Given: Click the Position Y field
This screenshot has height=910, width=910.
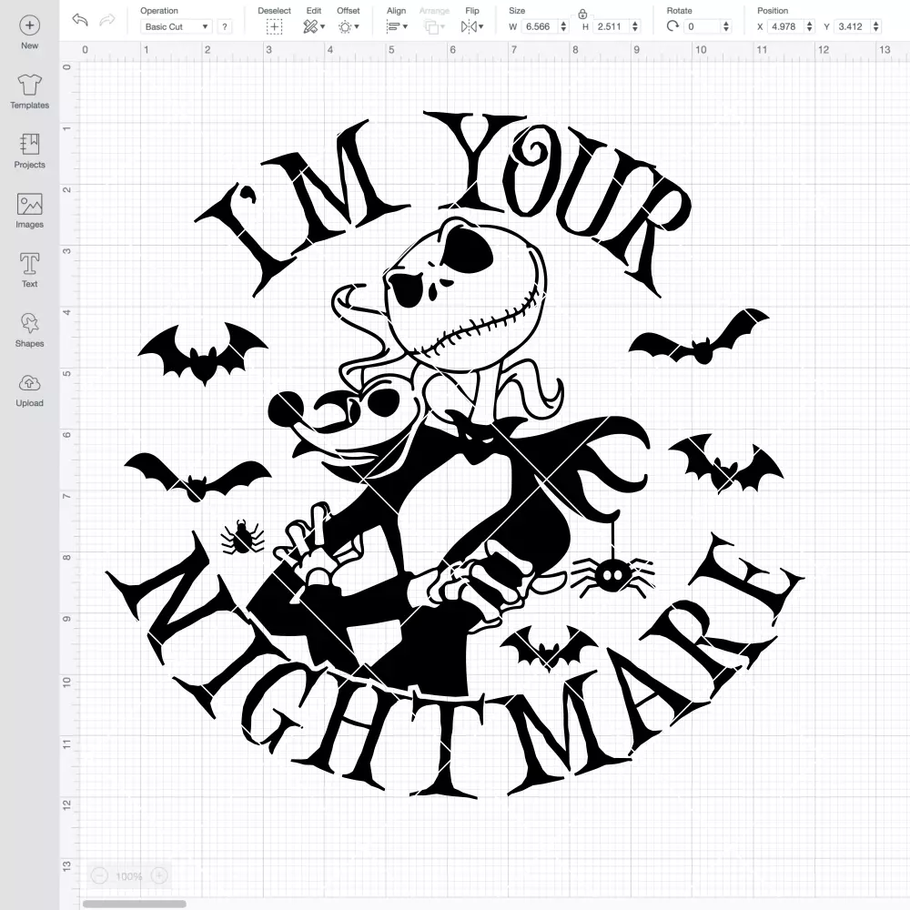Looking at the screenshot, I should [x=853, y=26].
